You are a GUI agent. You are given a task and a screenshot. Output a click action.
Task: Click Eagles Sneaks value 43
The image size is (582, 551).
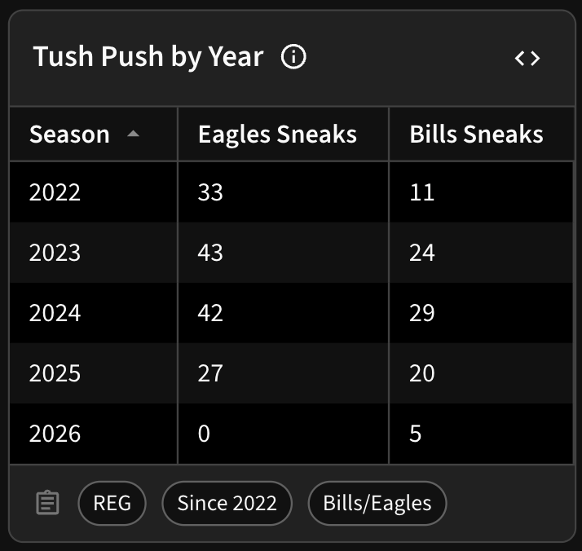(210, 253)
